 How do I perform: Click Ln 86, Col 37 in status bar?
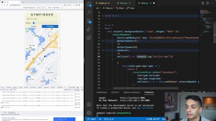pos(153,119)
